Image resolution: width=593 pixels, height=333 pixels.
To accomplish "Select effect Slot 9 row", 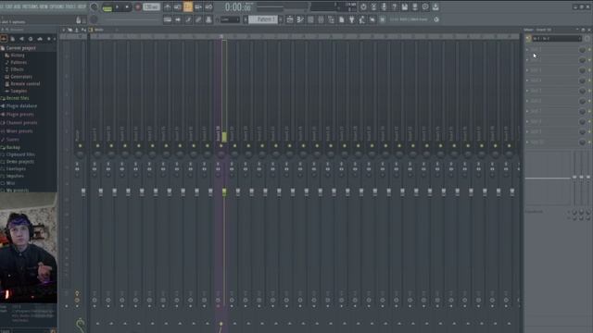I will 554,131.
